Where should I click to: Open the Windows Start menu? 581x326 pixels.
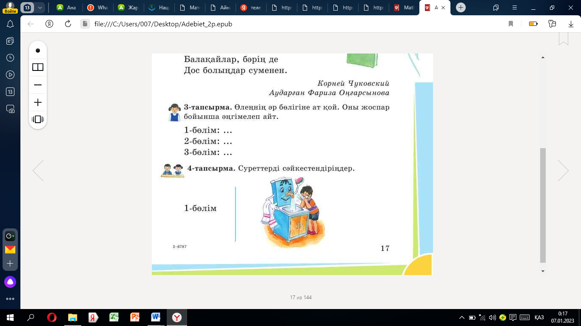10,318
